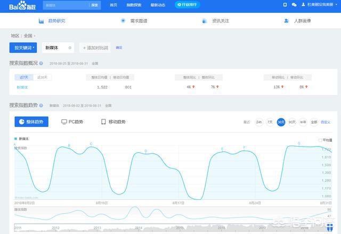This screenshot has height=234, width=341.
Task: Open help icon beside 搜索指数概况
Action: (x=41, y=63)
